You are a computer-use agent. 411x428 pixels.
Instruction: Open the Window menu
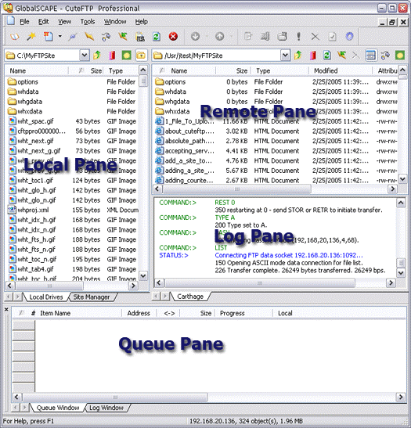pos(115,22)
